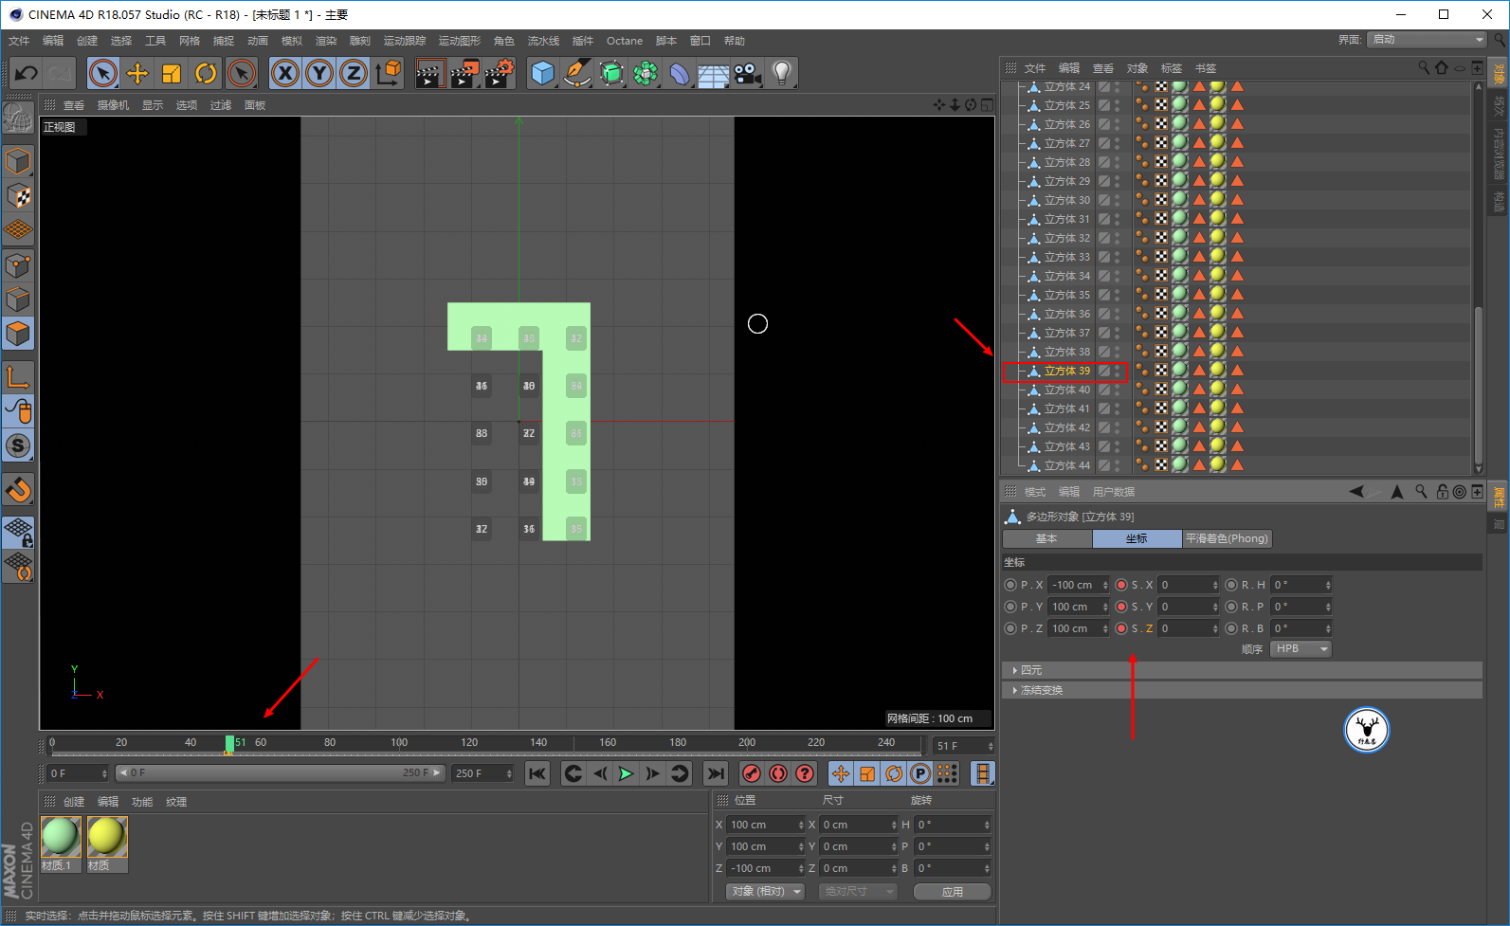Screen dimensions: 1510x926
Task: Open the floor environment icon
Action: pyautogui.click(x=713, y=73)
